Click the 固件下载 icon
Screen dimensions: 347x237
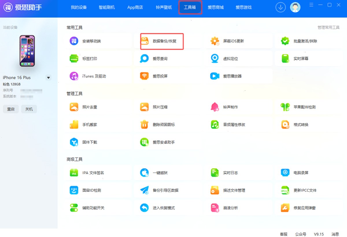tap(74, 142)
